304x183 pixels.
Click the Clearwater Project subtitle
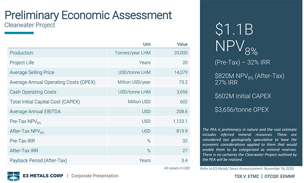29,25
